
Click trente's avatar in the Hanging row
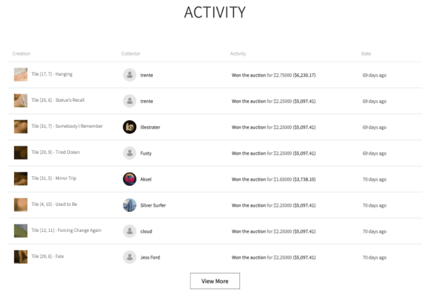click(129, 75)
